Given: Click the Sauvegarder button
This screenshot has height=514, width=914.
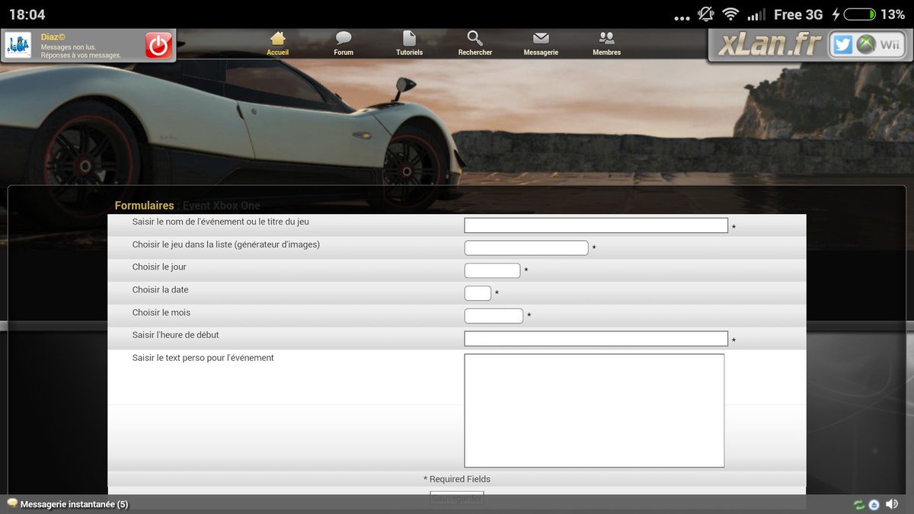Looking at the screenshot, I should [457, 499].
